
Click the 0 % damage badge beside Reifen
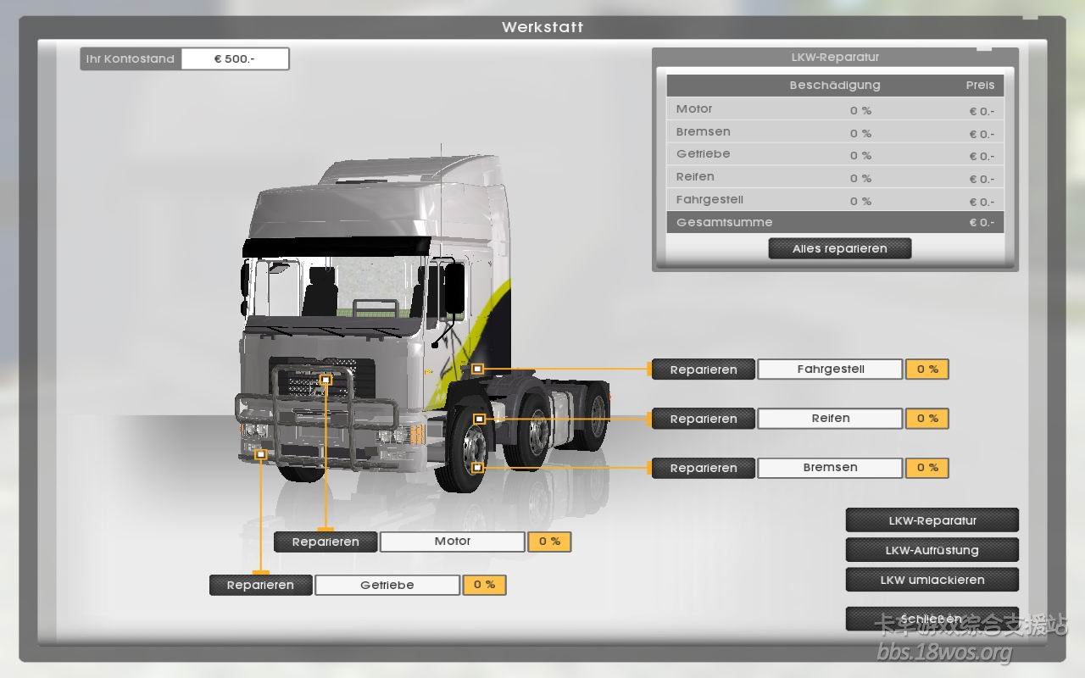[x=926, y=419]
